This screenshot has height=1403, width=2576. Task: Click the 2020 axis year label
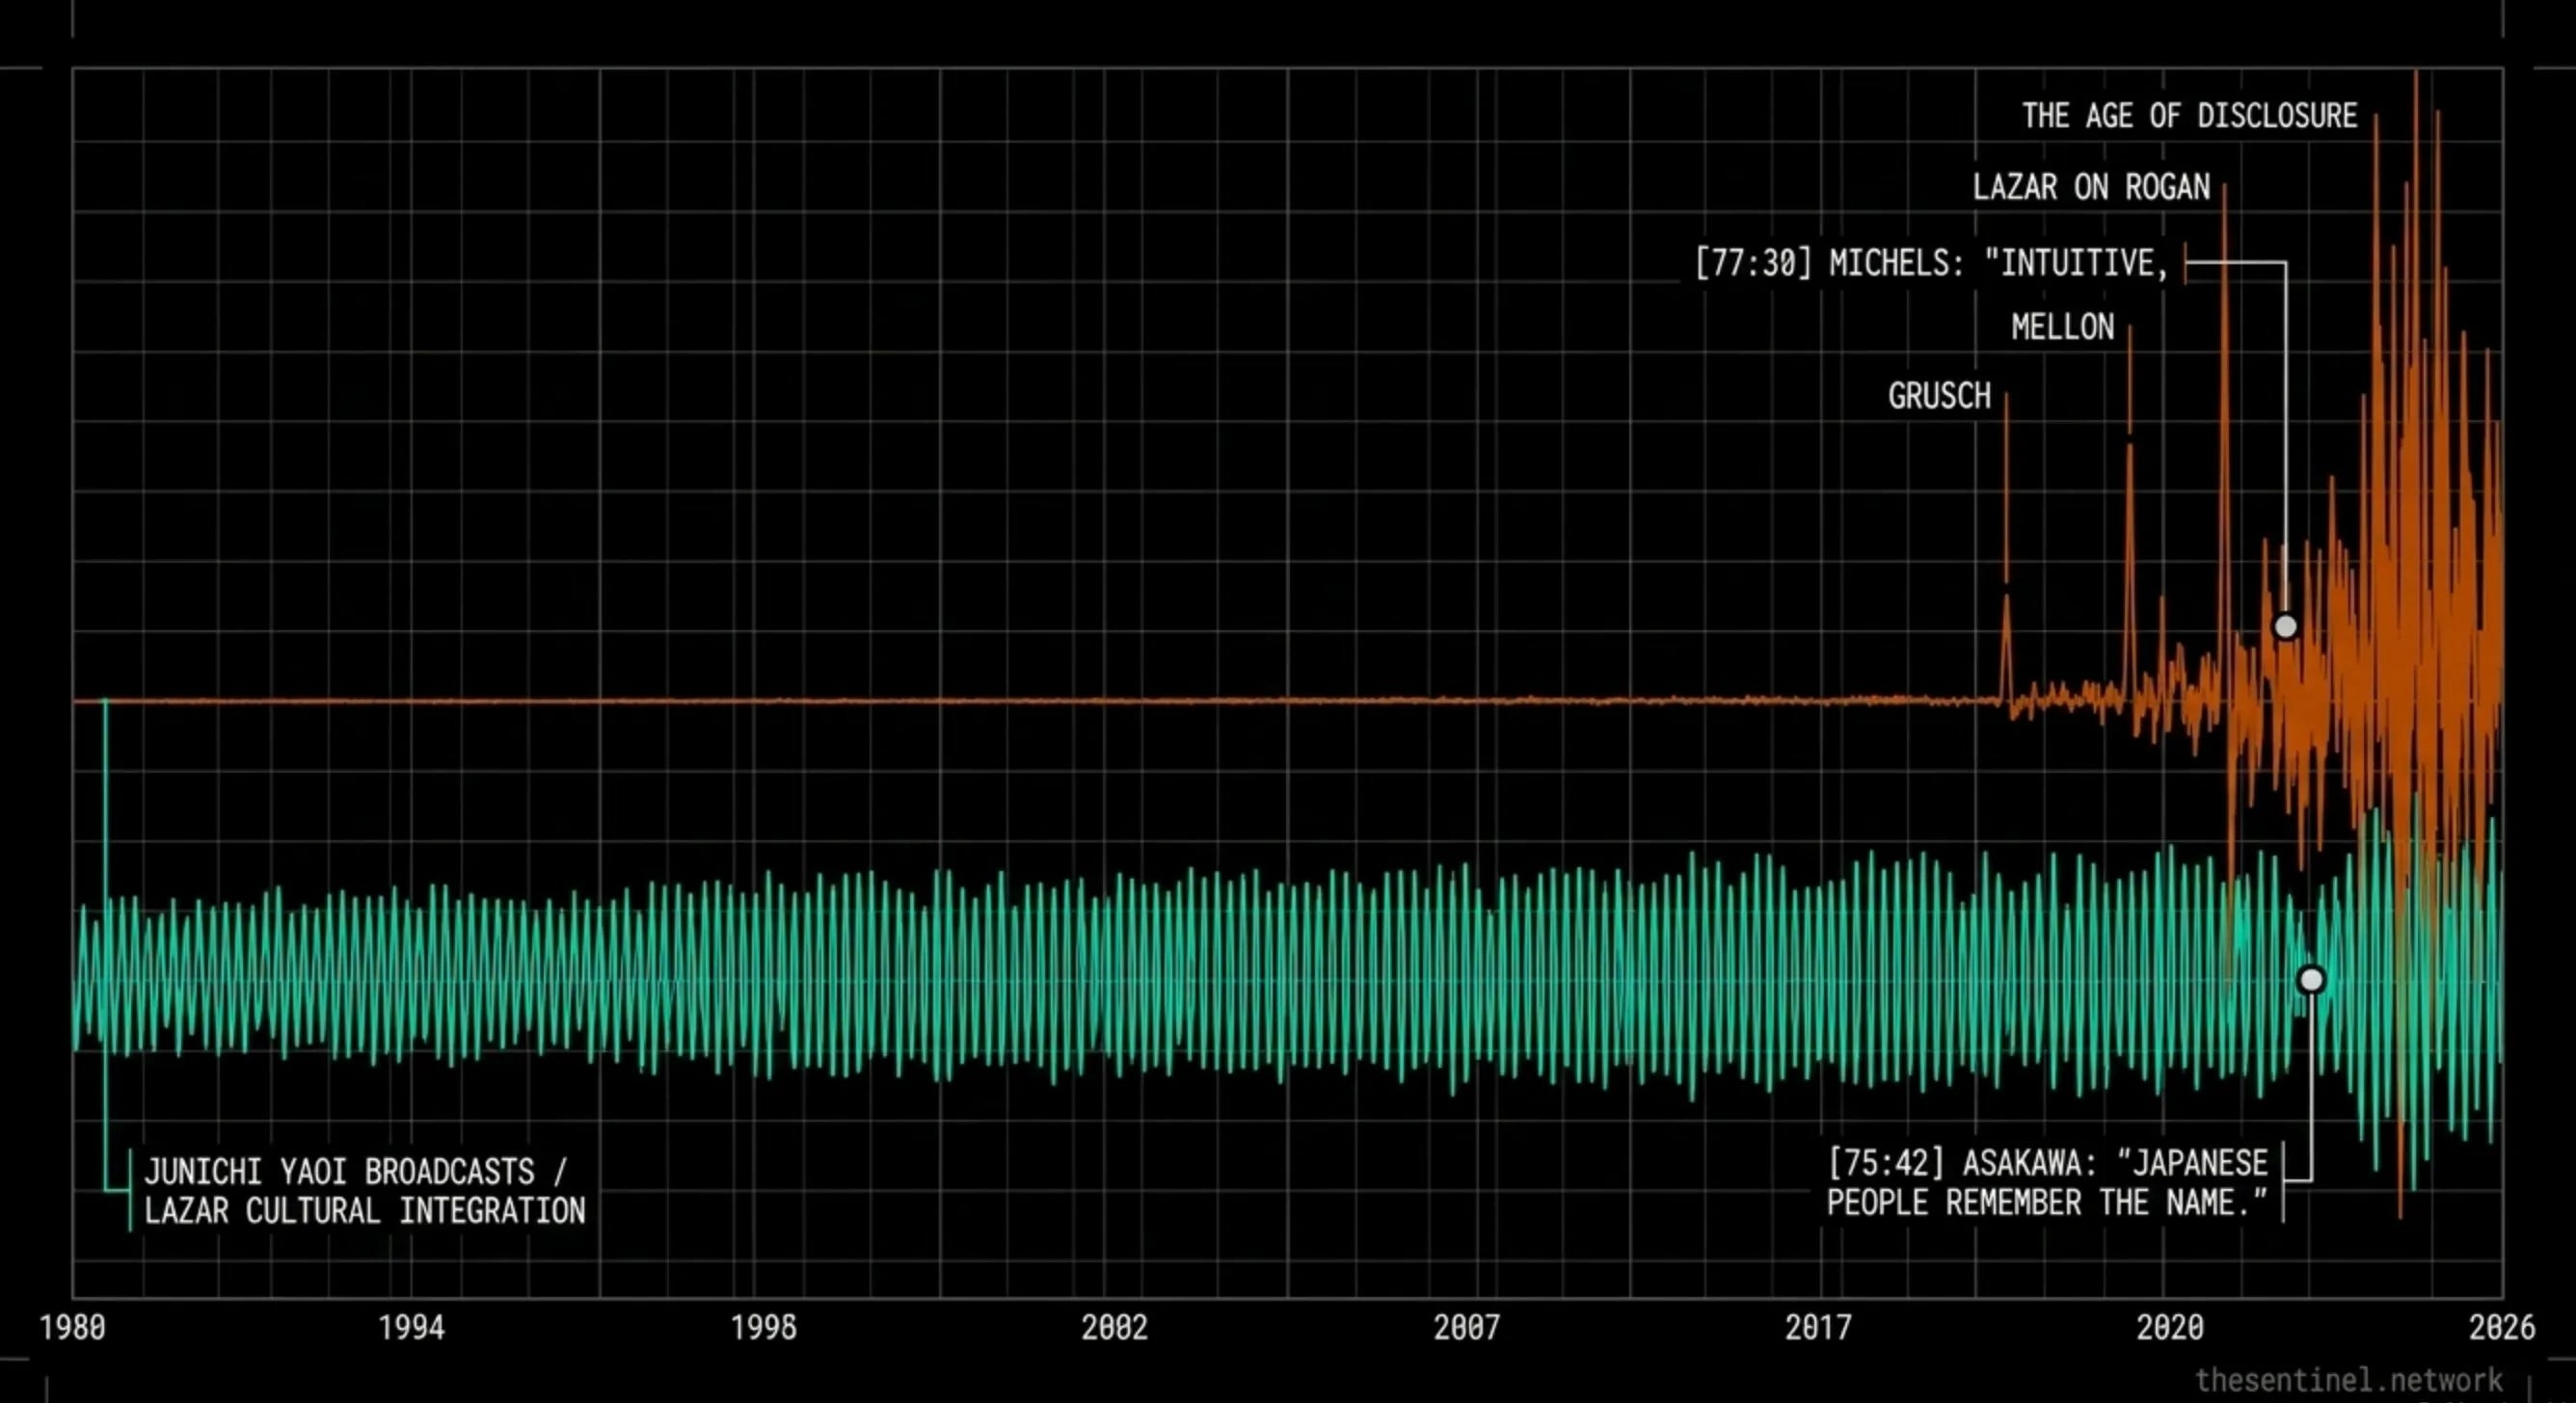pyautogui.click(x=2170, y=1327)
